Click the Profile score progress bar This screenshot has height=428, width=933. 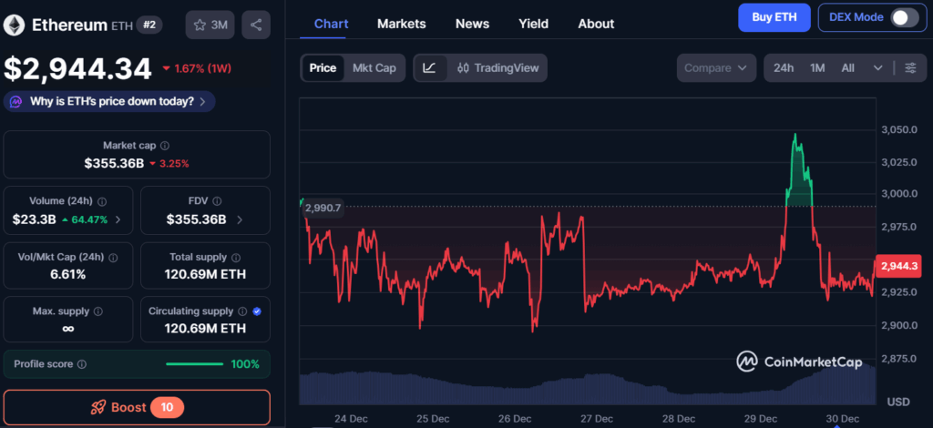coord(194,364)
